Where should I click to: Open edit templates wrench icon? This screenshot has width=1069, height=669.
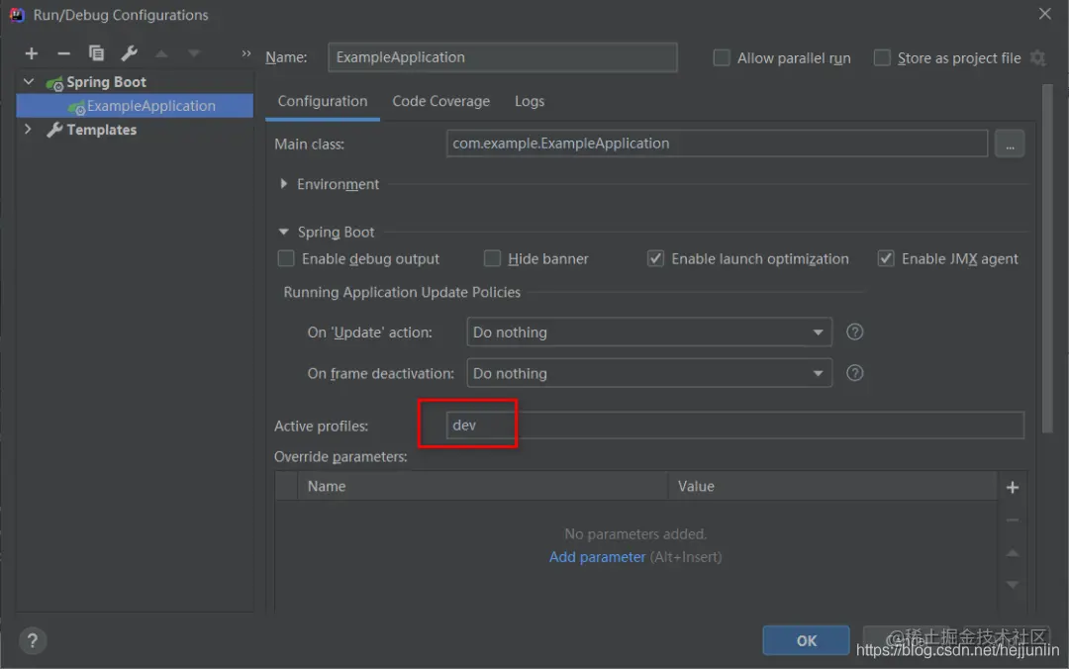coord(129,53)
